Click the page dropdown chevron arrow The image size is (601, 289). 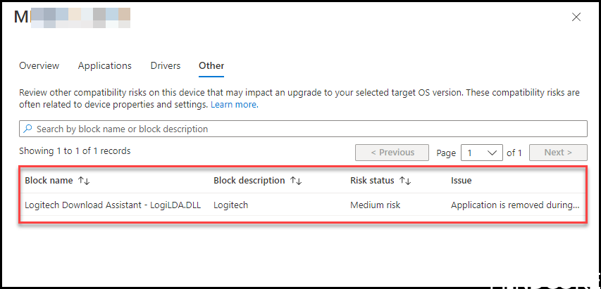tap(492, 153)
